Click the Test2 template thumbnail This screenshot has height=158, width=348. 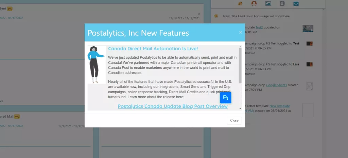tap(308, 28)
